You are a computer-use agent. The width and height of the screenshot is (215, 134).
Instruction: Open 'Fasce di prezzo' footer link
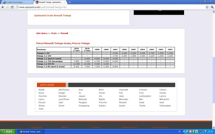pyautogui.click(x=160, y=127)
